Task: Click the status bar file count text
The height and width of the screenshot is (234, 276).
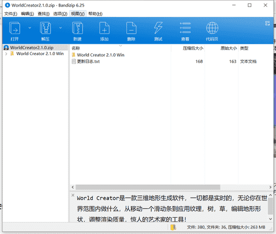Action: click(226, 227)
